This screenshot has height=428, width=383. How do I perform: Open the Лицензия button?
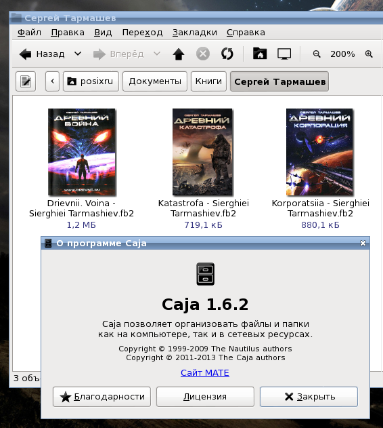(205, 397)
